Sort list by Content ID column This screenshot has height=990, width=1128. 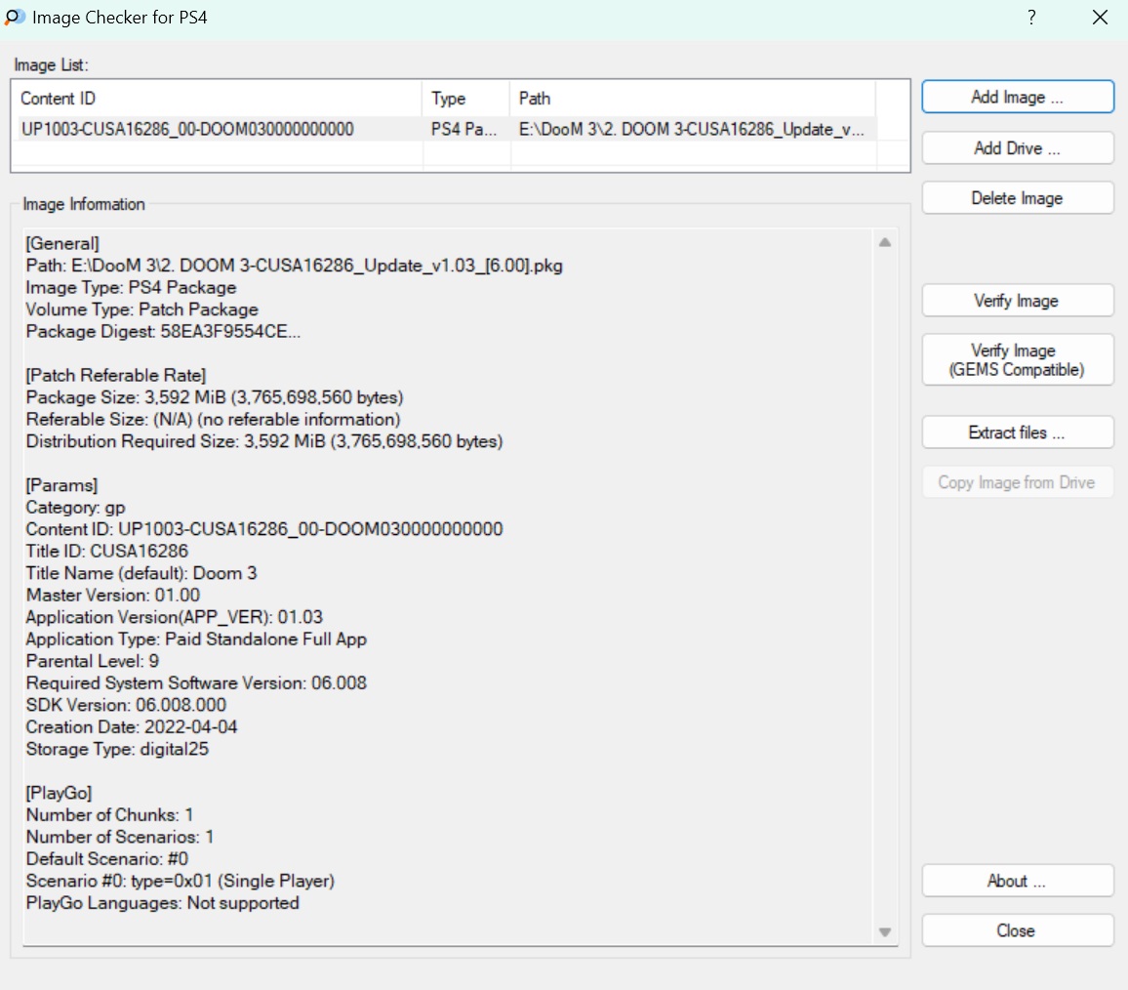point(219,99)
